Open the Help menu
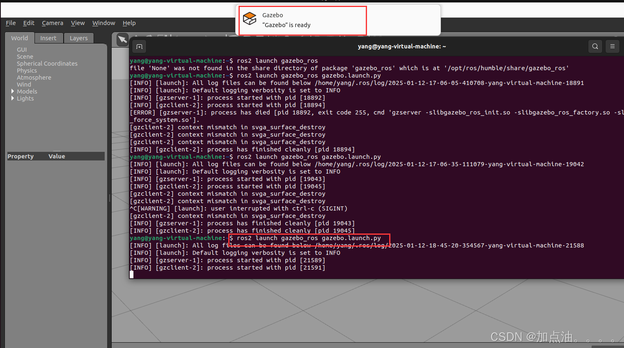The image size is (624, 348). (x=129, y=23)
